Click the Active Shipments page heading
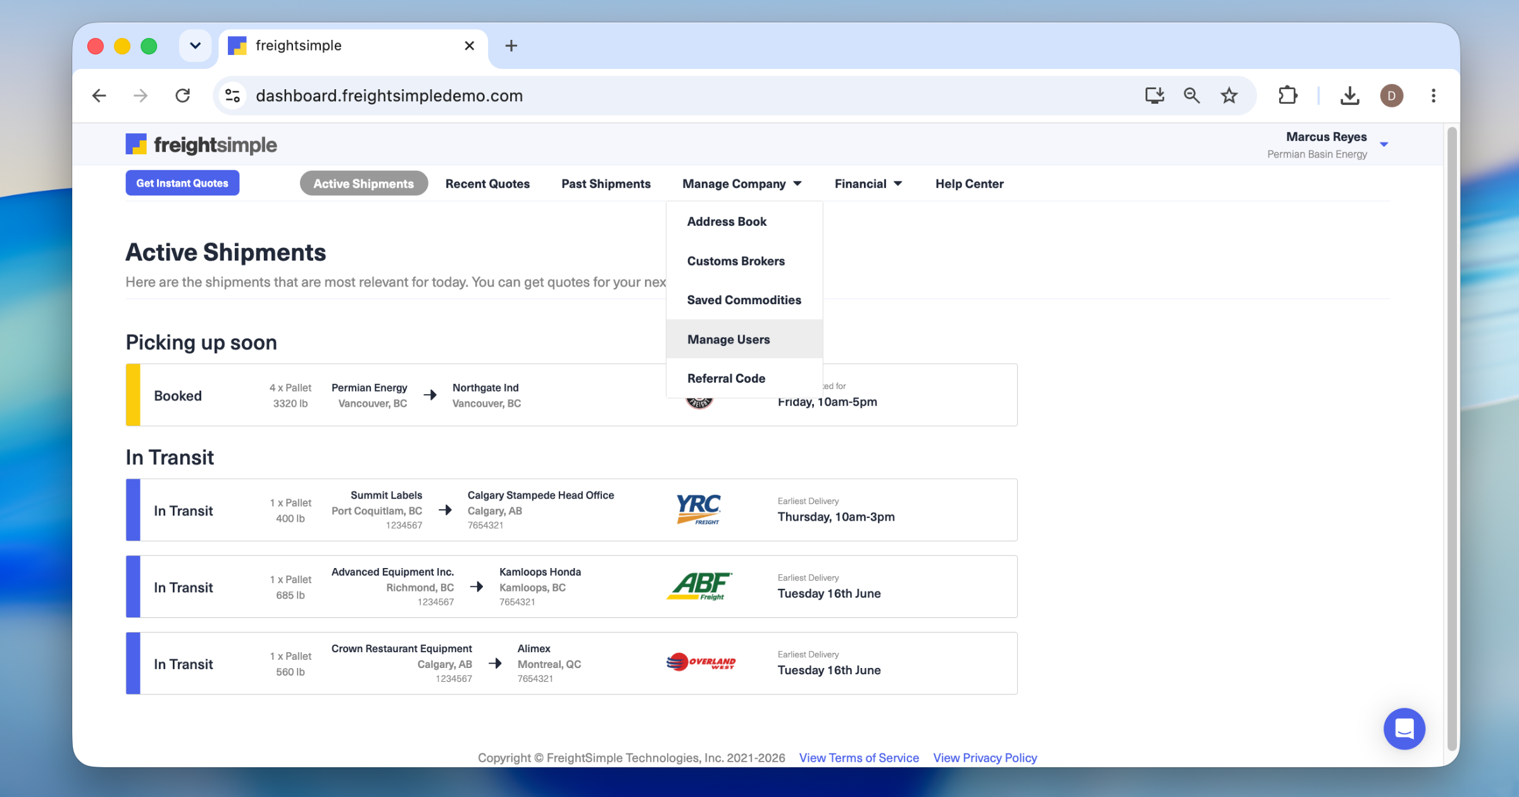This screenshot has width=1519, height=797. point(225,252)
